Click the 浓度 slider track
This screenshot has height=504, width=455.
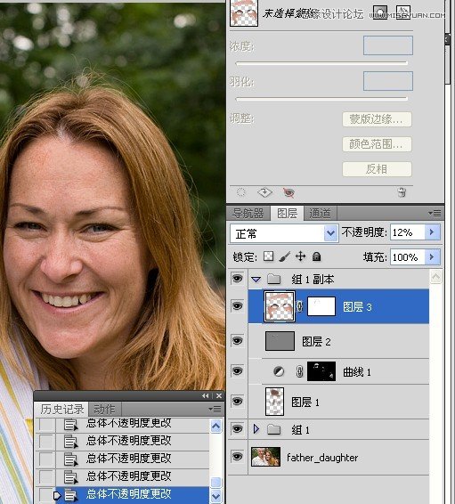click(x=321, y=63)
